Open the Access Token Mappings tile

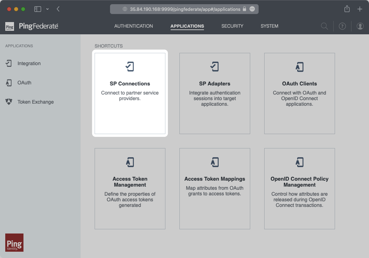pyautogui.click(x=215, y=188)
